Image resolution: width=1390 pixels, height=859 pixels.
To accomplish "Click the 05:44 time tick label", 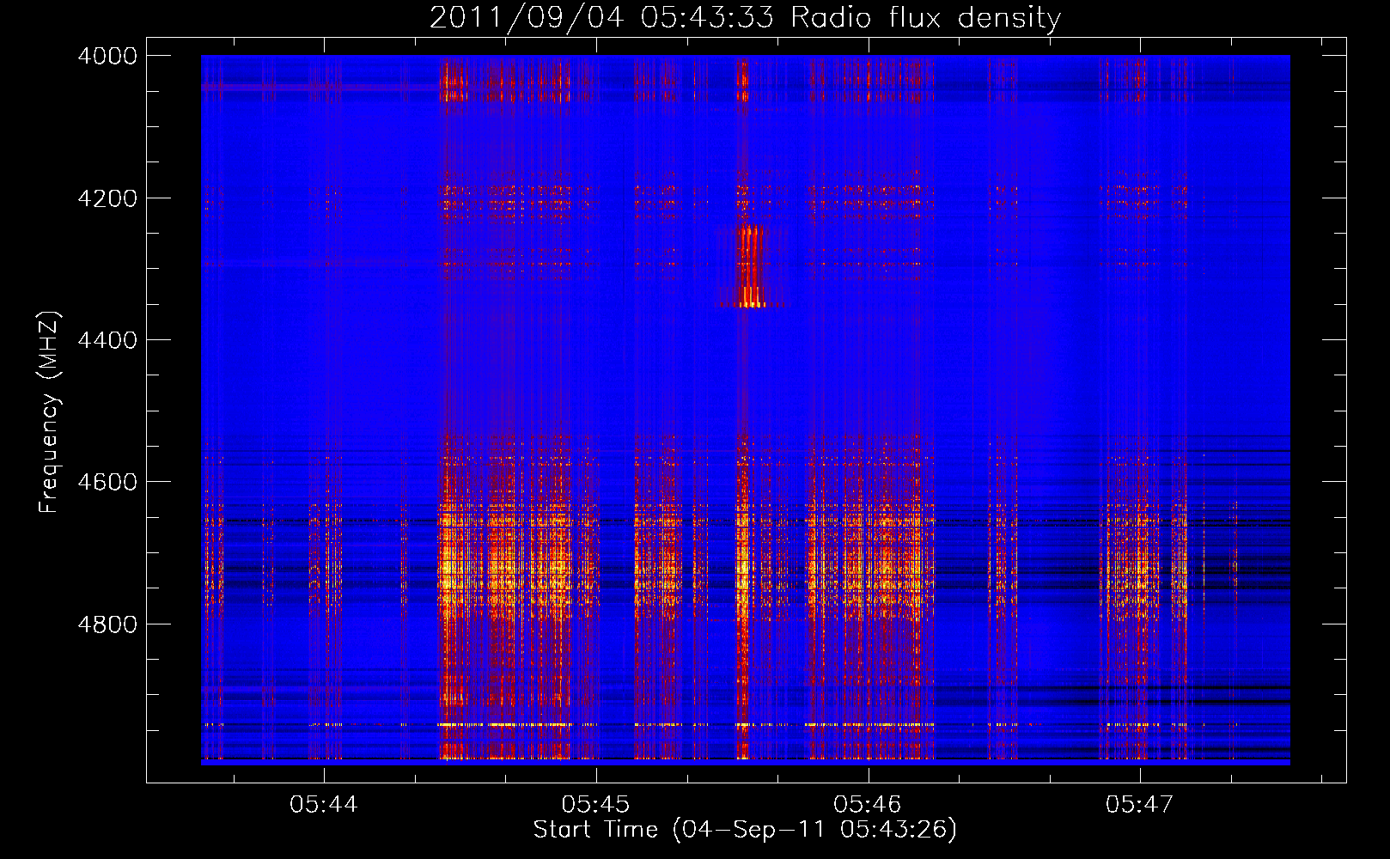I will [x=324, y=805].
